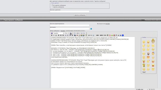Screen dimensions: 161x90
Task: Open Chat tab in bottom bar
Action: 152,89
